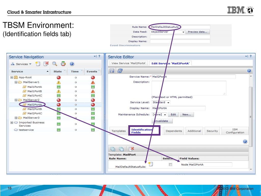The width and height of the screenshot is (261, 196).
Task: Click the help icon at Service Editor toolbar right
Action: (249, 71)
